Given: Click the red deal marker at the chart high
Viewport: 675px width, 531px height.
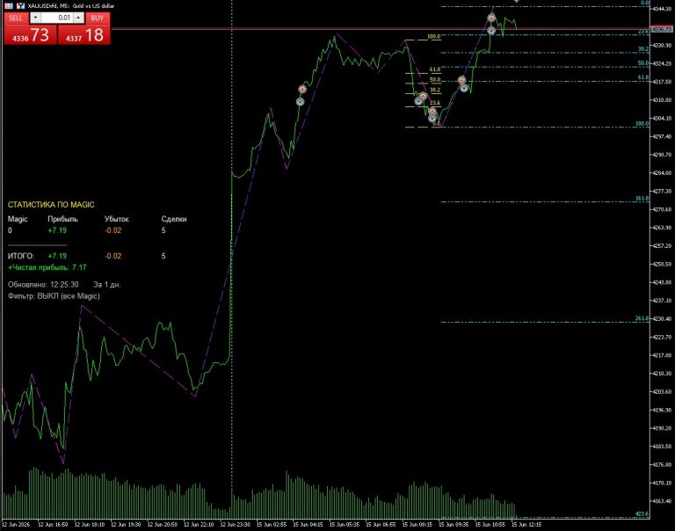Looking at the screenshot, I should [491, 18].
